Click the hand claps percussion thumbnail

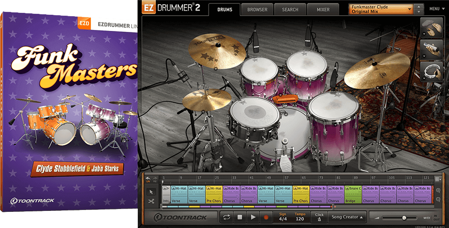point(432,27)
